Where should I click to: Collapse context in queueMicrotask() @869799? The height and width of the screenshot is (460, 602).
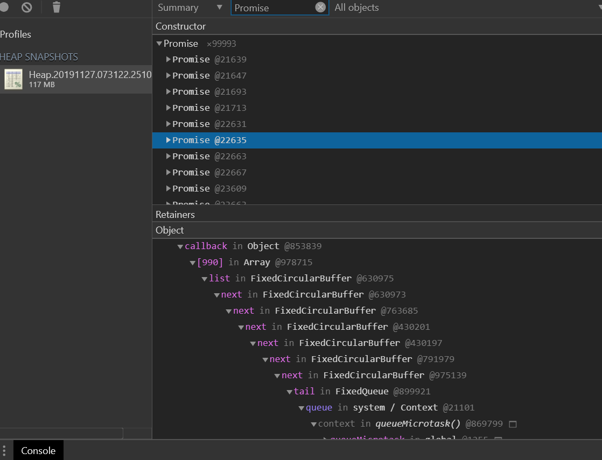[314, 424]
